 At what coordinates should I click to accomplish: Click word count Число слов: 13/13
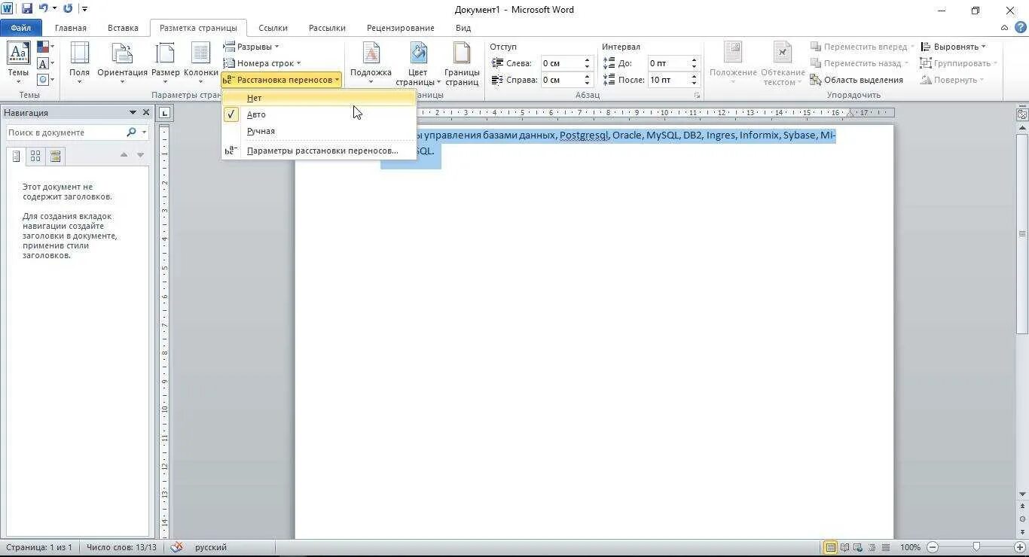point(121,547)
